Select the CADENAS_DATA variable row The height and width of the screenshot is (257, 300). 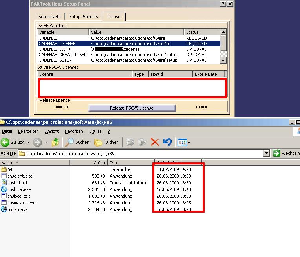[129, 49]
